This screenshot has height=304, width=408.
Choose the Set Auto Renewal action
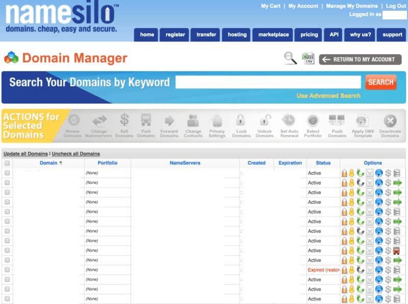click(289, 126)
